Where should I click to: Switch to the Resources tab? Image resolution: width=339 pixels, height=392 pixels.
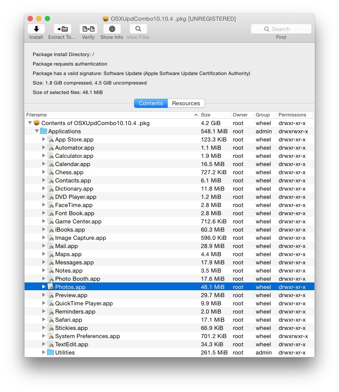pos(186,103)
